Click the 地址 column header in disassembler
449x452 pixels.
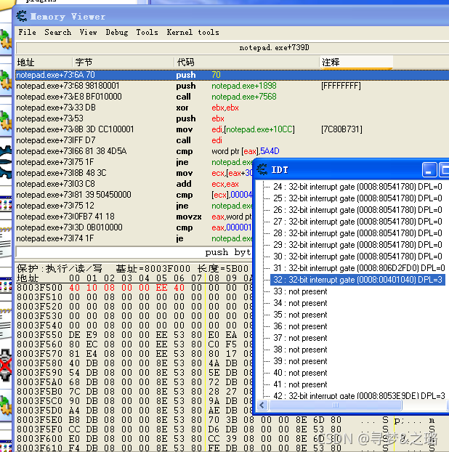click(44, 62)
